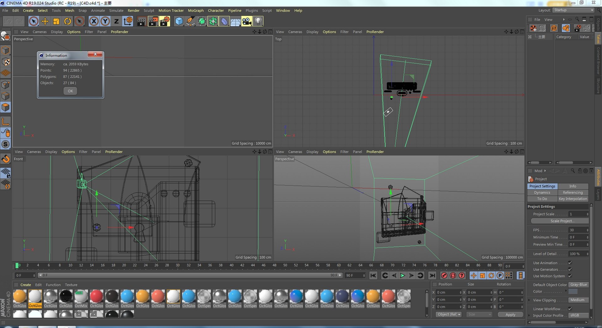Uncheck Use Animation checkbox

pos(570,263)
